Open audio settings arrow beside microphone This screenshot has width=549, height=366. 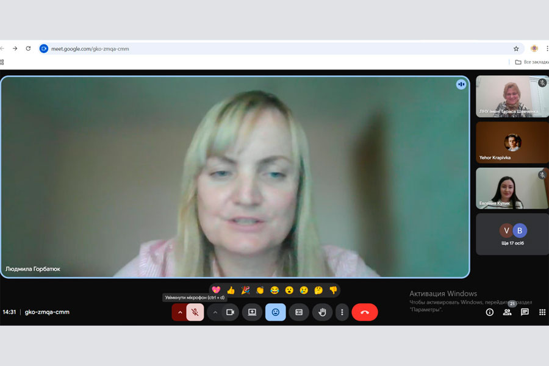tap(179, 312)
